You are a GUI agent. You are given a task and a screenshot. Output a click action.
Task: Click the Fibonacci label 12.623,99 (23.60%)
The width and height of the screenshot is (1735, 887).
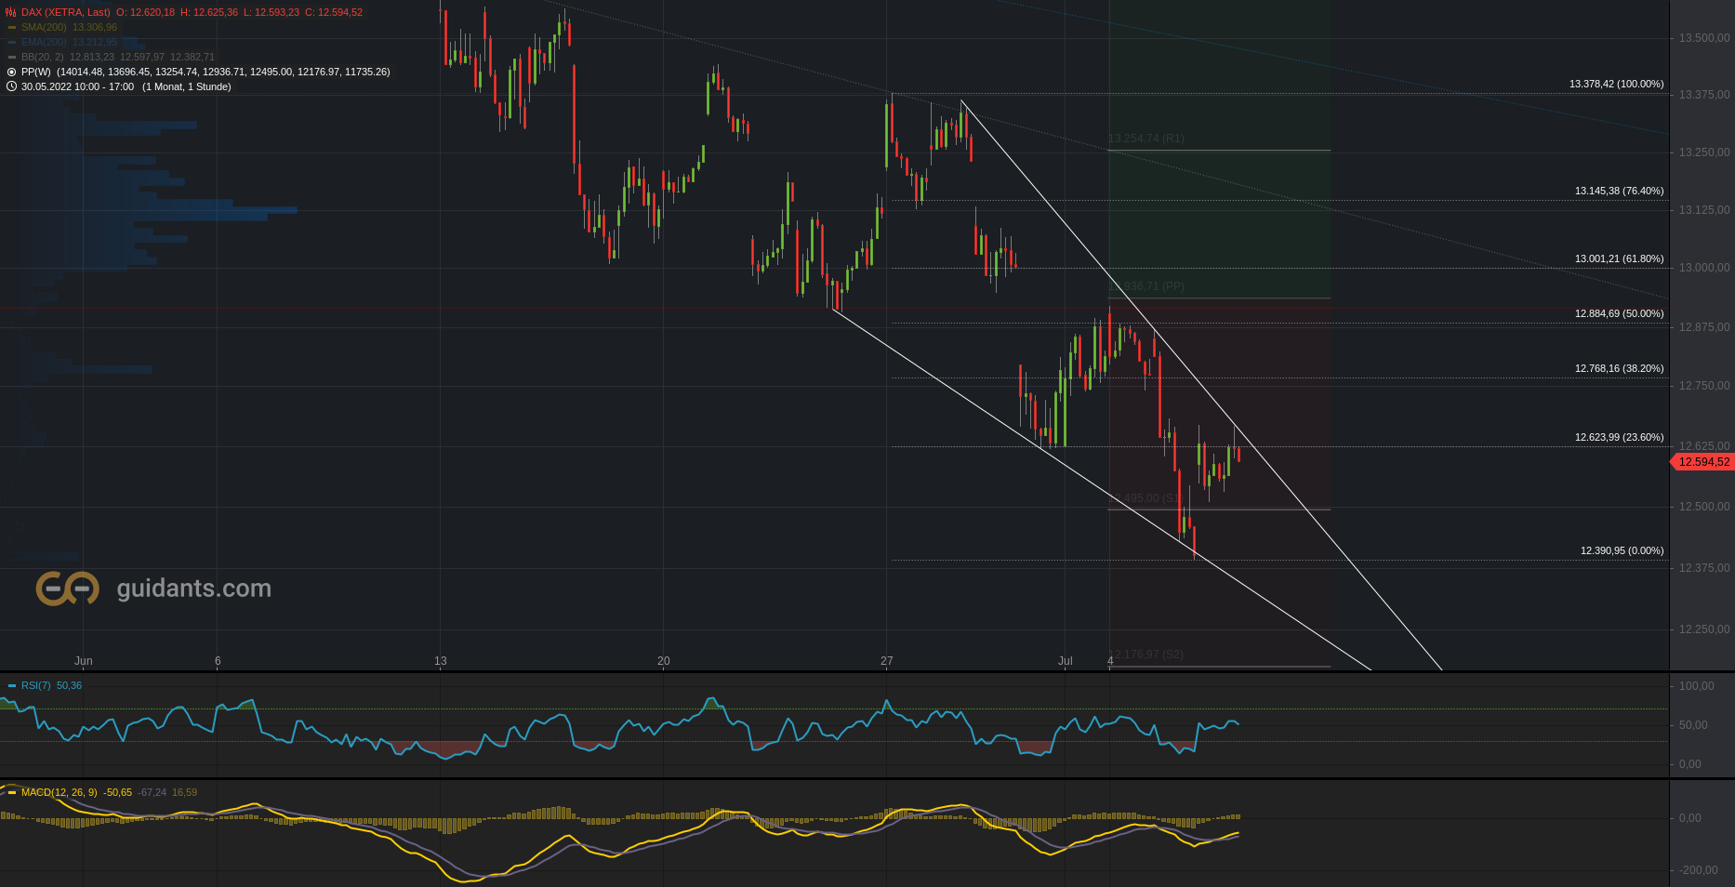tap(1620, 437)
